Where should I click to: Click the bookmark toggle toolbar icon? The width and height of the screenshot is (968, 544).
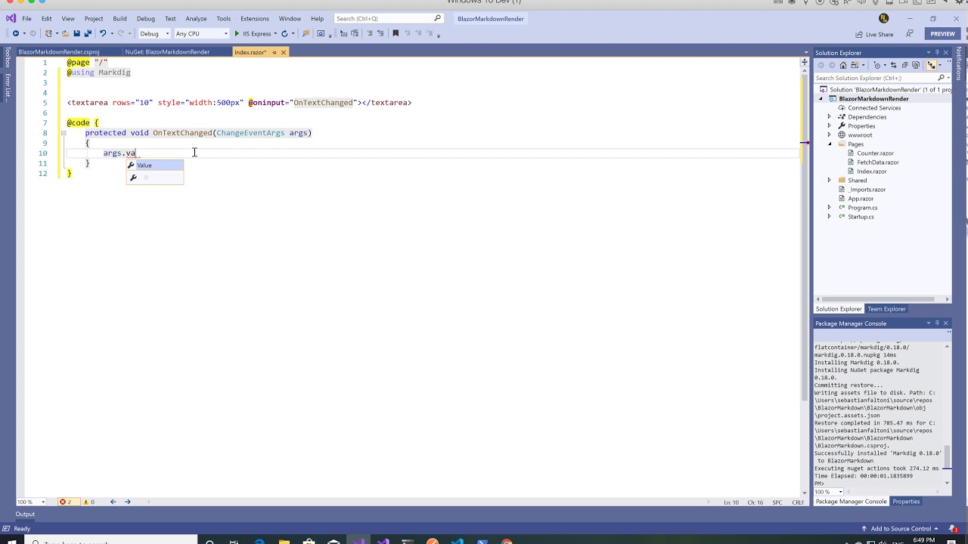[x=396, y=33]
